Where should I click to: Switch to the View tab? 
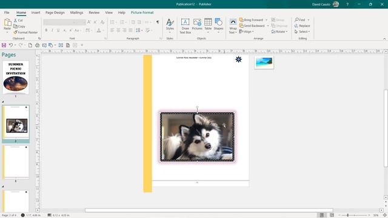click(109, 12)
